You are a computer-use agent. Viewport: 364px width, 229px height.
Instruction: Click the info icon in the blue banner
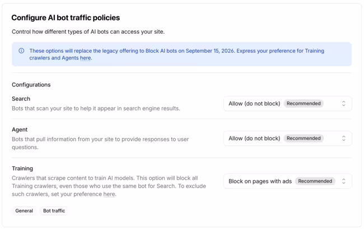click(x=21, y=51)
